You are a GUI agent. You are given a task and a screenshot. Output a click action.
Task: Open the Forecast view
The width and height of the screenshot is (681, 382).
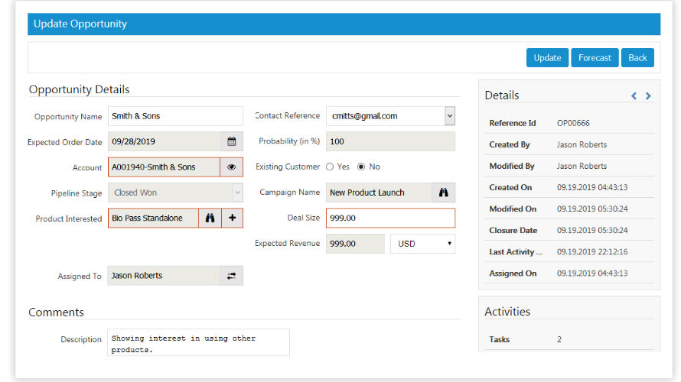(595, 58)
